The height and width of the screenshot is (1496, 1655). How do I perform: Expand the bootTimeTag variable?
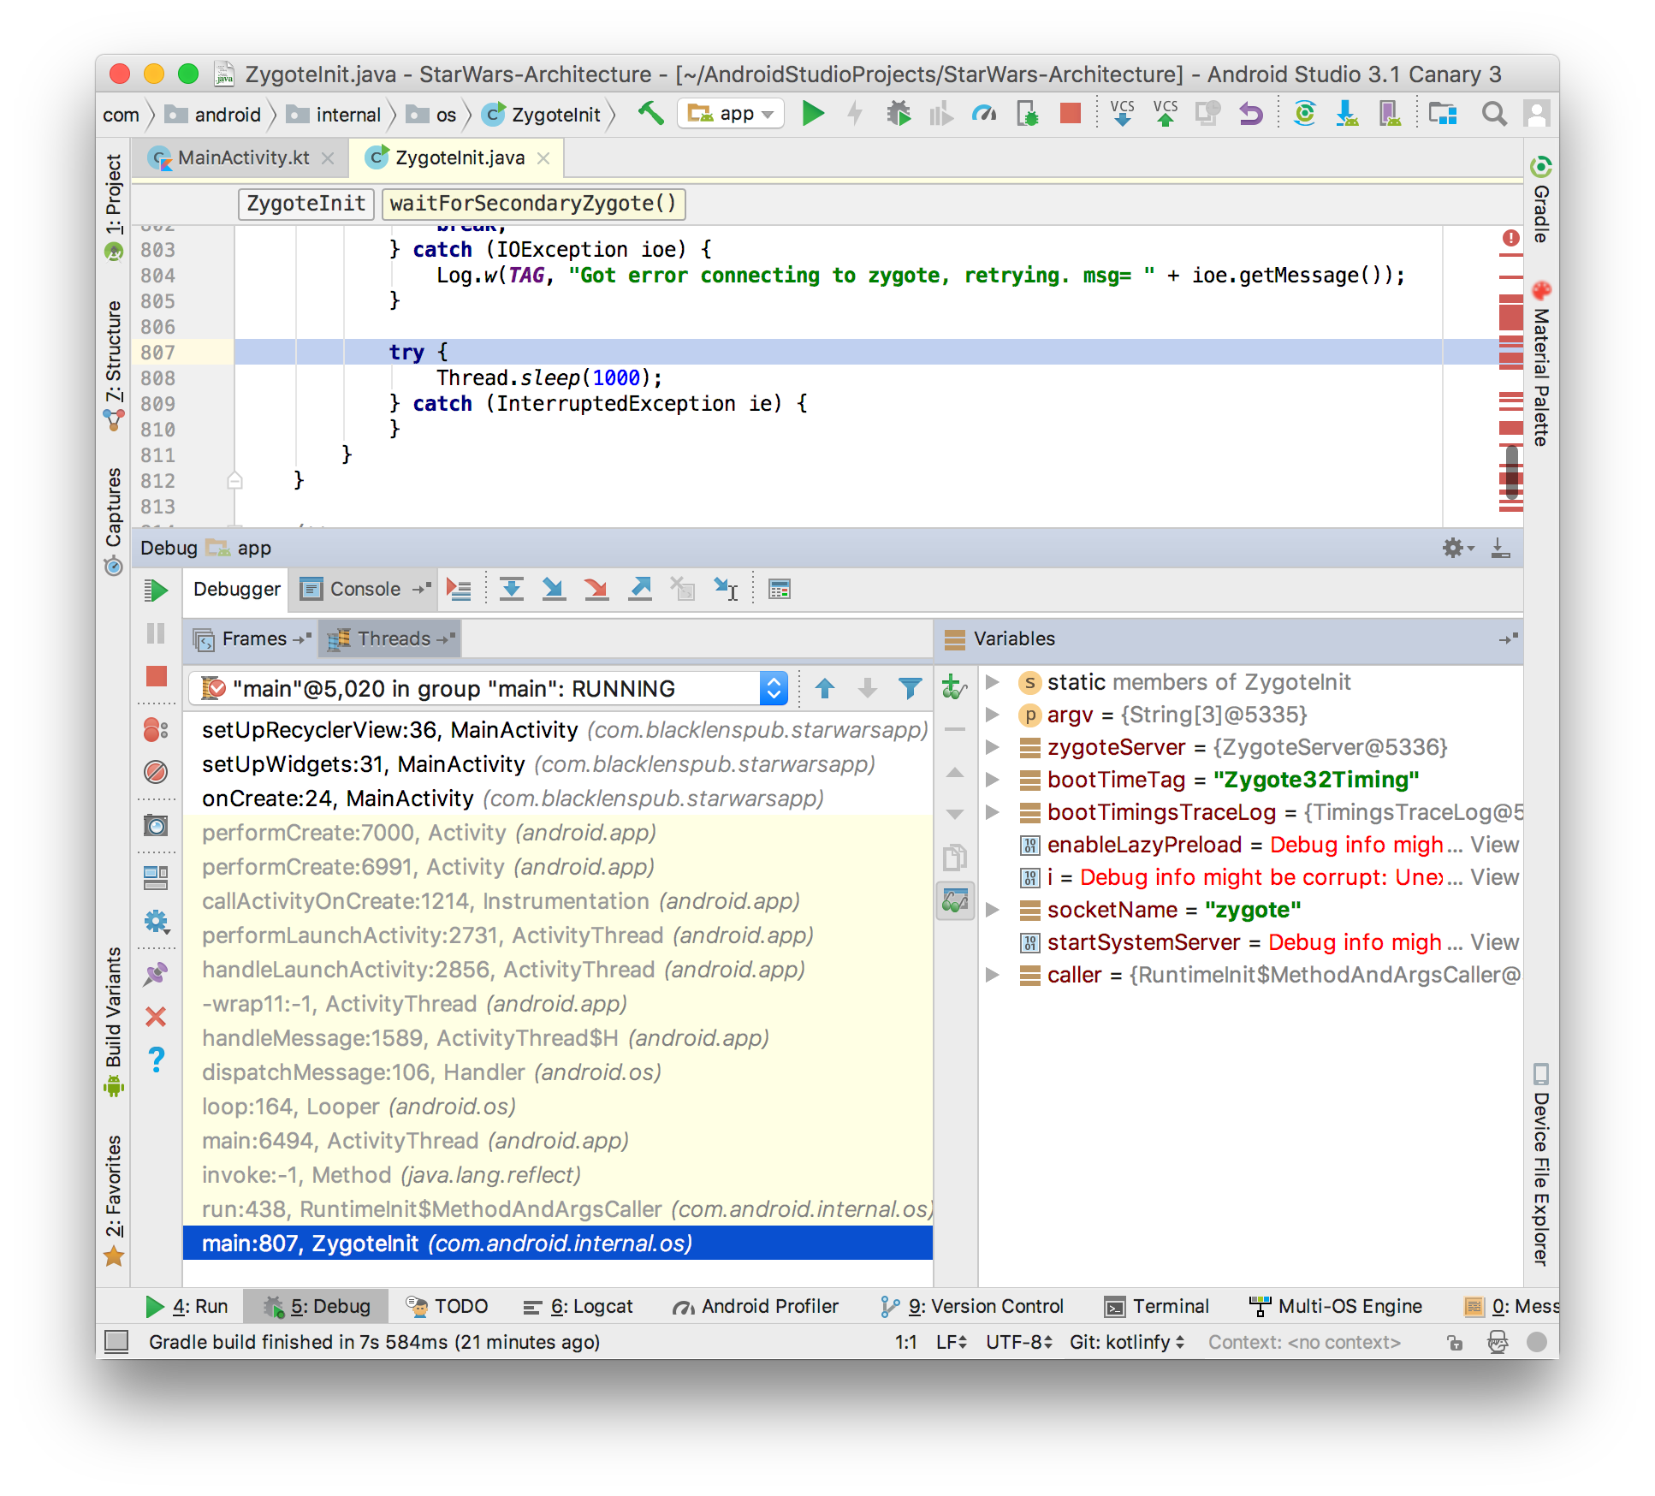click(x=993, y=780)
